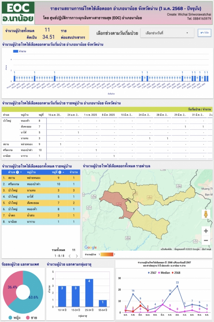Open the เลือกช่วงวันที่ date range dropdown
The image size is (214, 322).
click(167, 33)
